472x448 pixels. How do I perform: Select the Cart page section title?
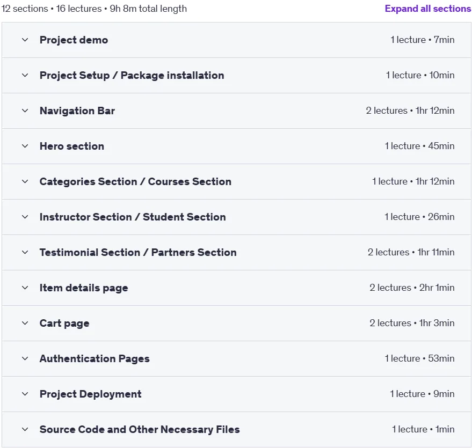coord(64,324)
